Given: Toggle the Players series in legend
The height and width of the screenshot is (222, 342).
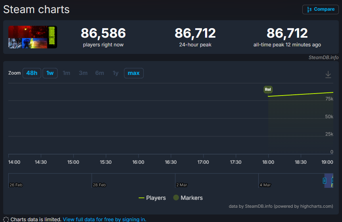Looking at the screenshot, I should coord(152,198).
